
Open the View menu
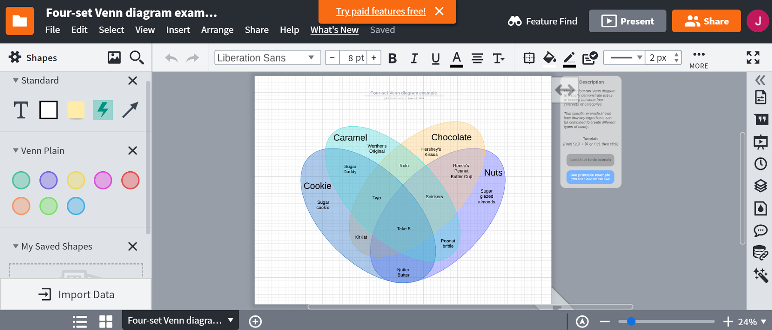[x=145, y=30]
